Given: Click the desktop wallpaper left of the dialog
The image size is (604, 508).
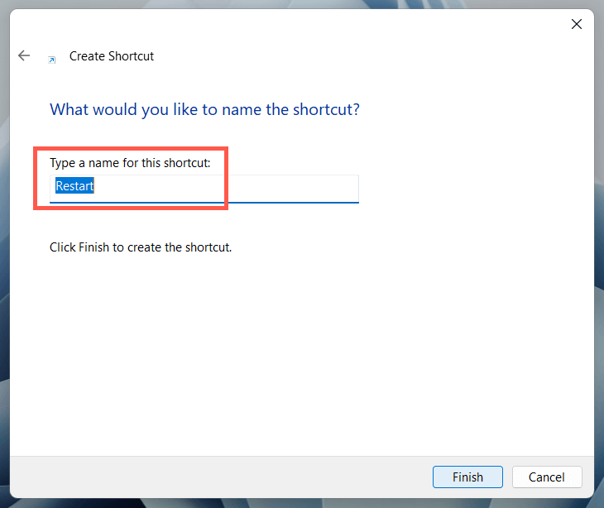Looking at the screenshot, I should pos(4,248).
